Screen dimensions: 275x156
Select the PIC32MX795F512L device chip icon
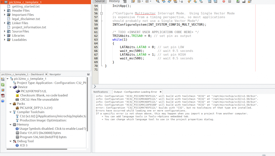18,91
